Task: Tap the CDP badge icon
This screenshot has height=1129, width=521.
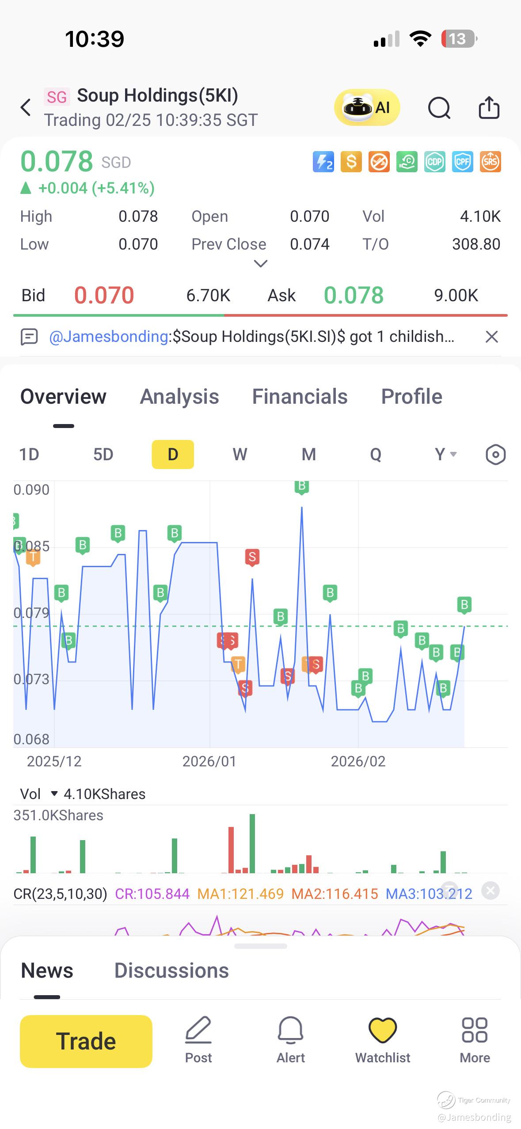Action: tap(435, 162)
